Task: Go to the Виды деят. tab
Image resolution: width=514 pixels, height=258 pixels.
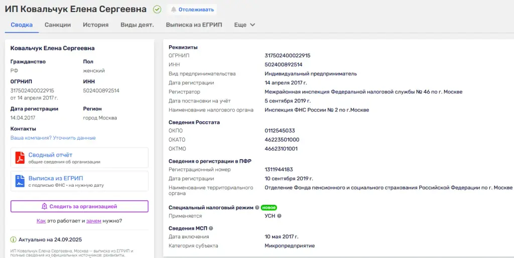Action: (137, 25)
